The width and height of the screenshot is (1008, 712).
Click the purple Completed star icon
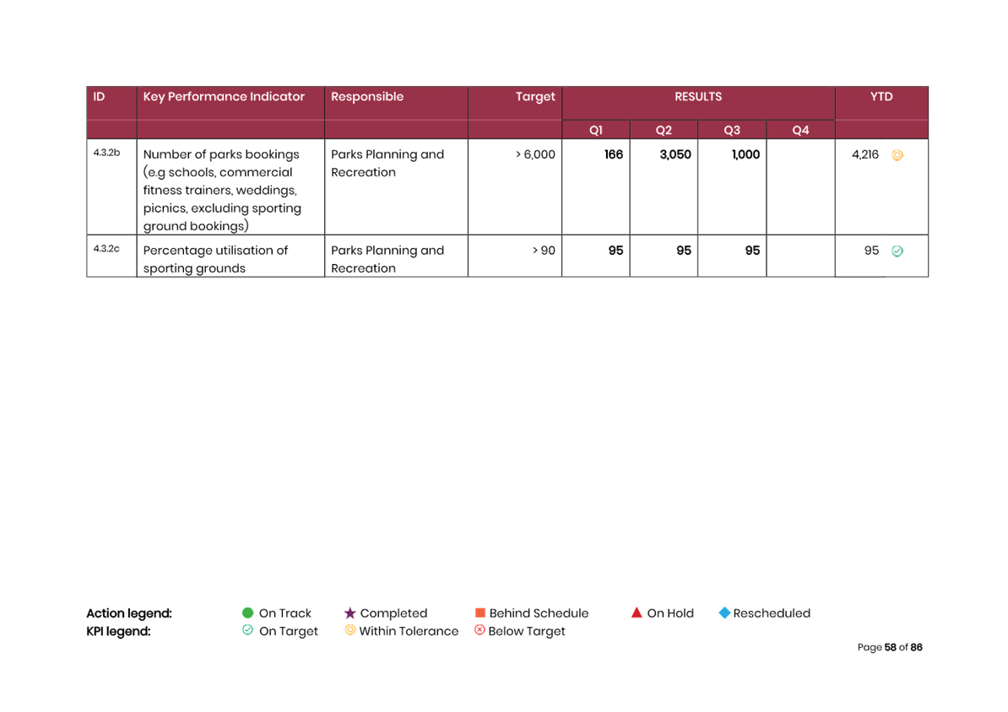click(350, 613)
